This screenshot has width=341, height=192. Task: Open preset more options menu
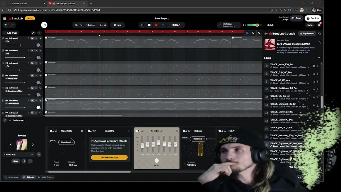30,161
